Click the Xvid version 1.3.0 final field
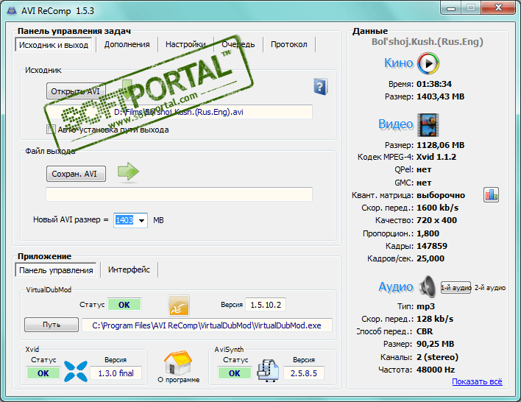 coord(116,373)
